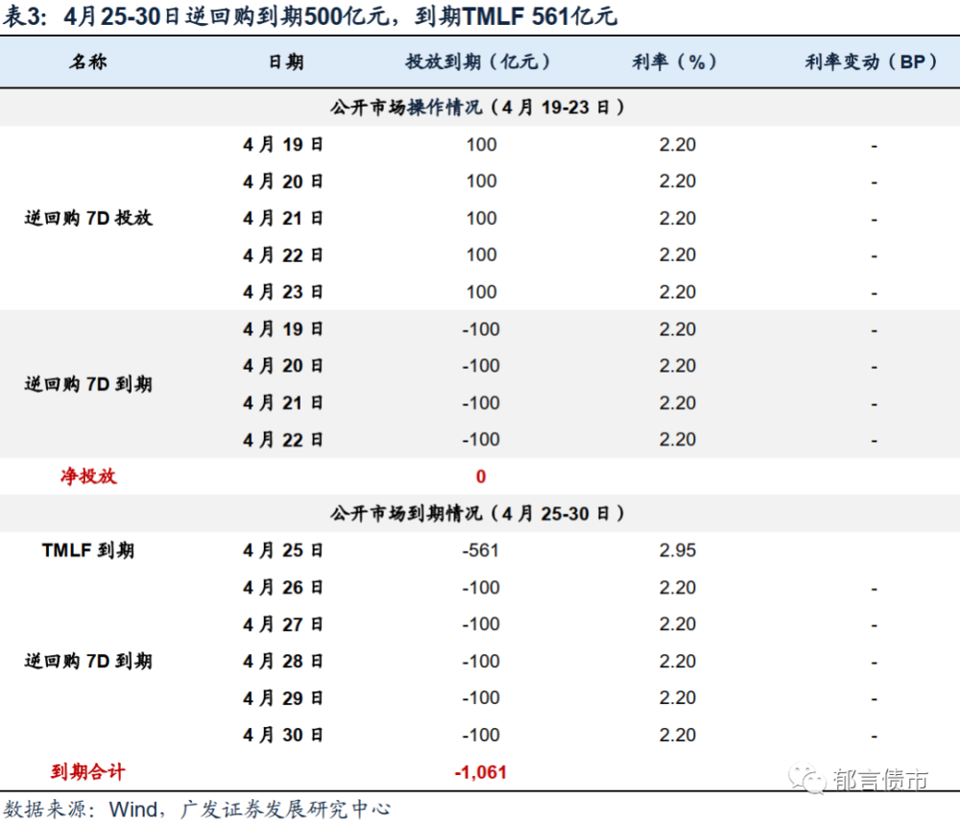The height and width of the screenshot is (823, 960).
Task: Select the 2.20 rate in the 4月23日 row
Action: (x=677, y=292)
